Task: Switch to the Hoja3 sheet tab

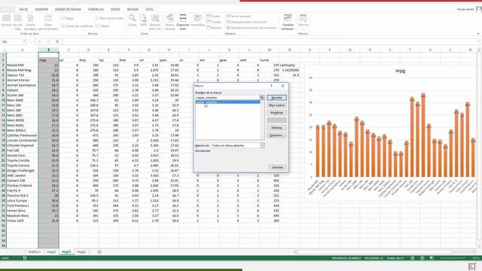Action: click(81, 252)
